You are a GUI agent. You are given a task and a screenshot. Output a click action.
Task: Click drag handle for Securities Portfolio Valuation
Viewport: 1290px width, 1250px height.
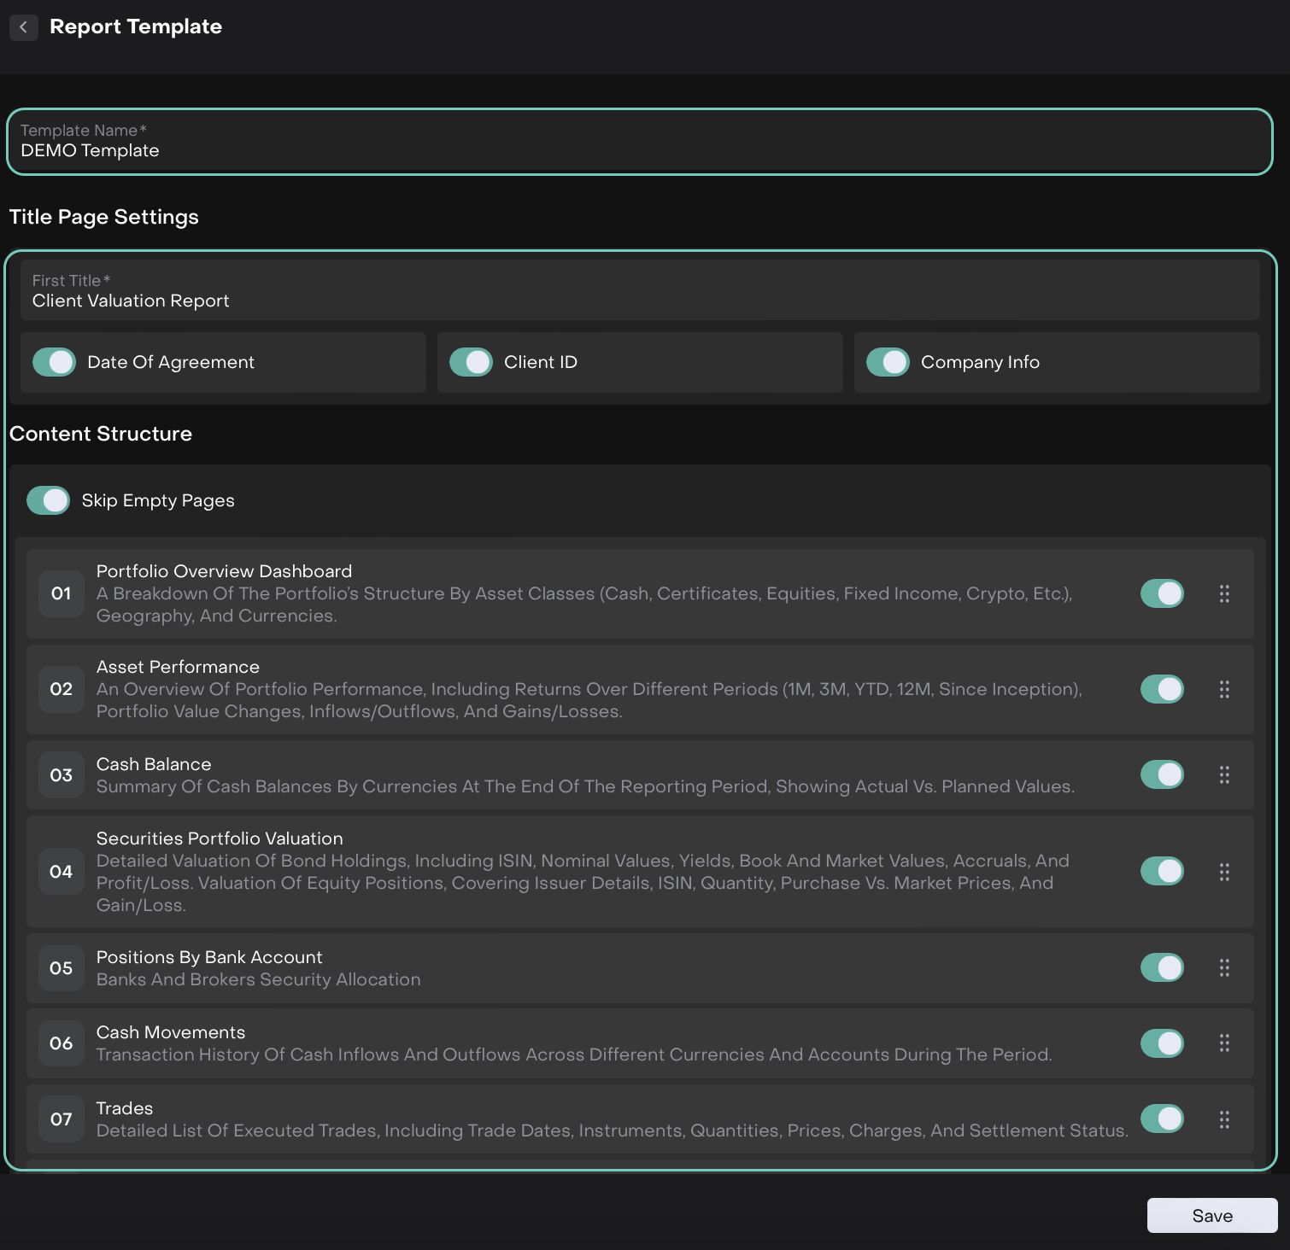point(1224,872)
